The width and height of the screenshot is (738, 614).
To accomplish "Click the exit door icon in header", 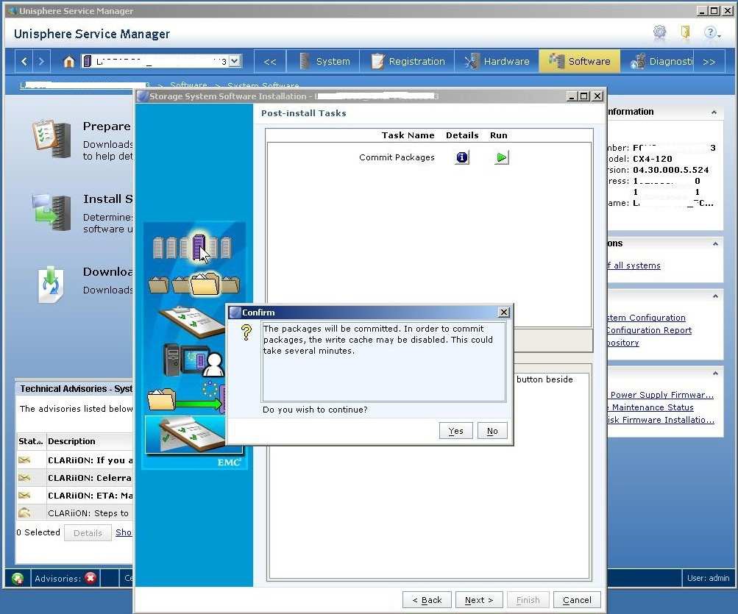I will coord(685,32).
